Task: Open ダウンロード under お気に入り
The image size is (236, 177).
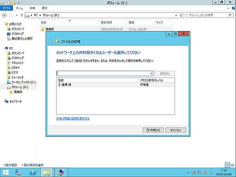Action: tap(16, 29)
